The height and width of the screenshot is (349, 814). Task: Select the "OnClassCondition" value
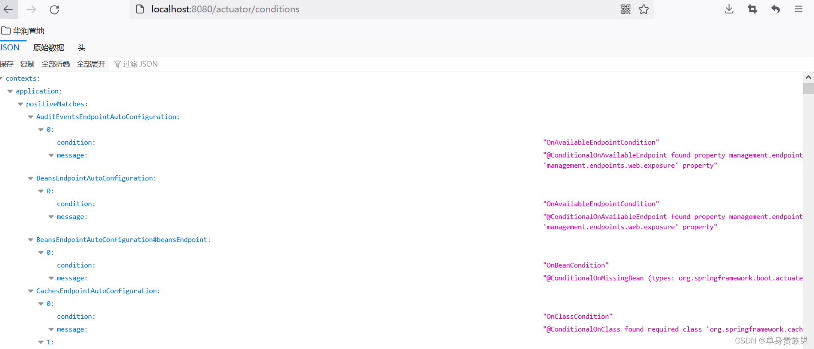click(x=577, y=317)
